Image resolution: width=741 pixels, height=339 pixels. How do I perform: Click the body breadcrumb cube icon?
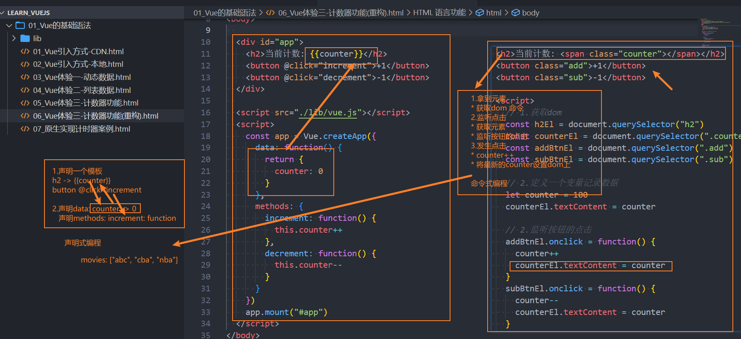[516, 13]
